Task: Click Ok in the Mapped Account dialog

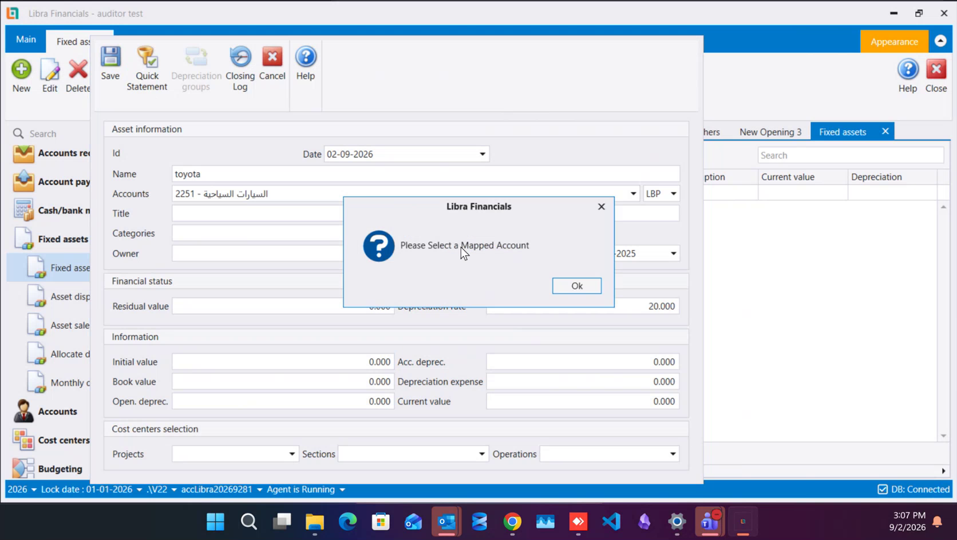Action: pos(577,286)
